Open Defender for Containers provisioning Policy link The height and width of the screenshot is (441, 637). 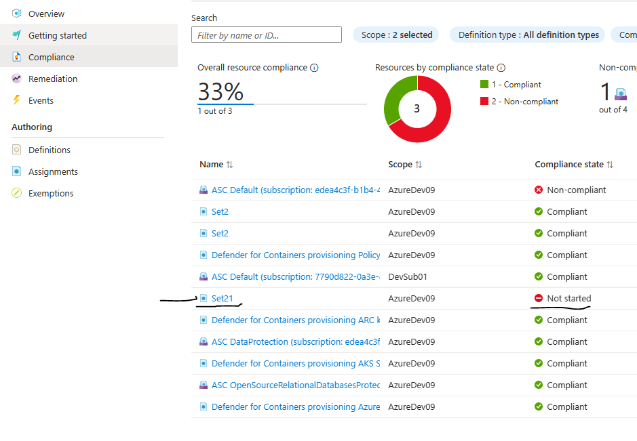click(296, 255)
